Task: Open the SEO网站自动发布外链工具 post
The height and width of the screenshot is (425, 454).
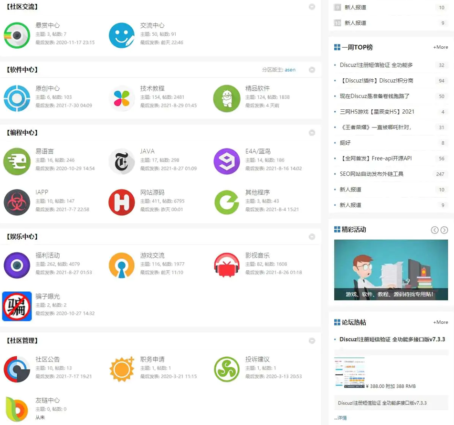Action: pyautogui.click(x=371, y=174)
